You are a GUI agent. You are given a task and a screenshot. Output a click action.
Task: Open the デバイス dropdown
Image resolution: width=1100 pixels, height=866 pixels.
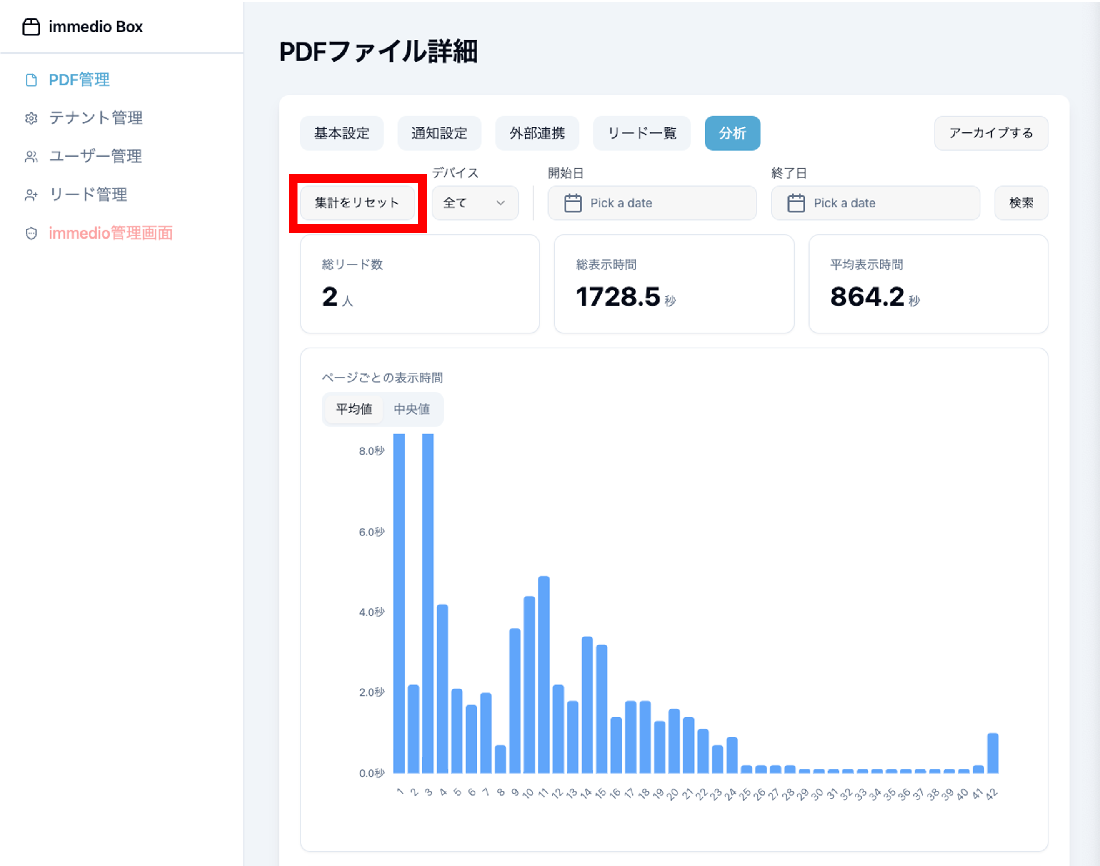tap(475, 203)
